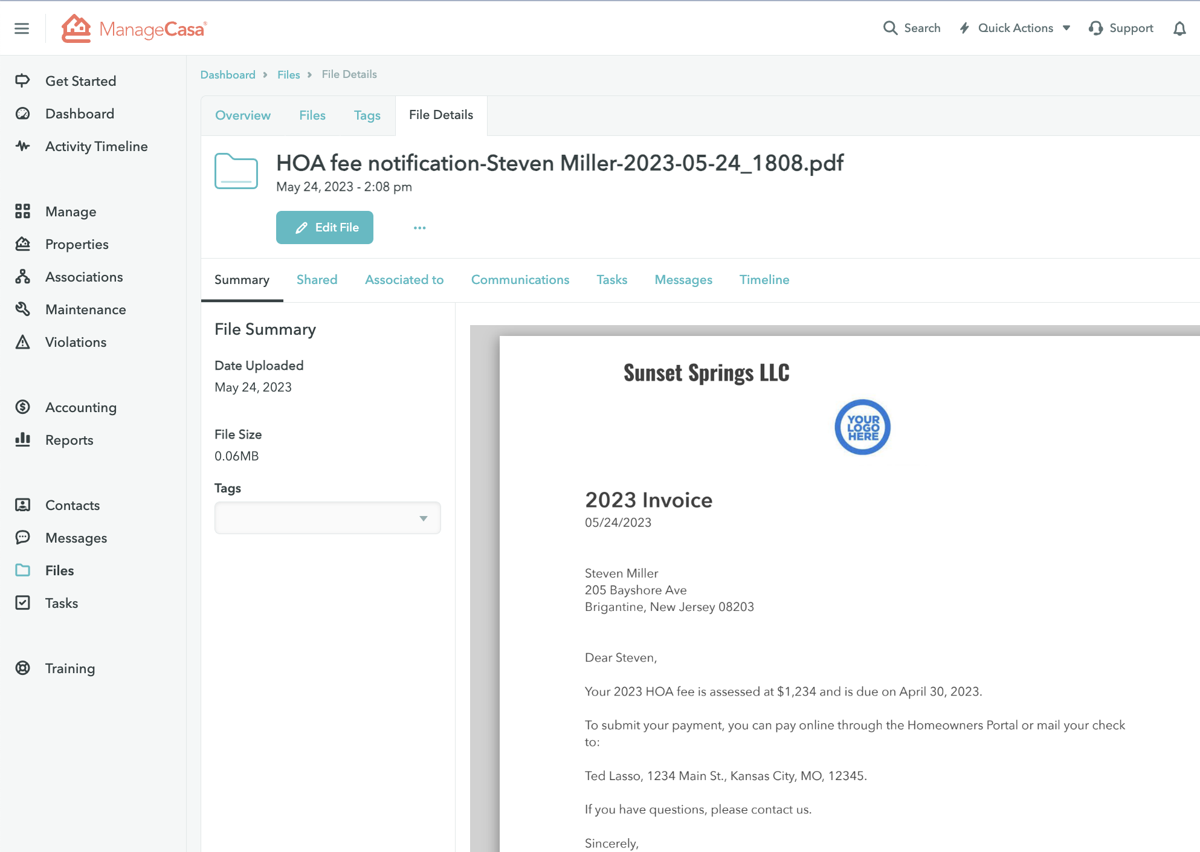Open the three-dot more options menu

point(420,228)
